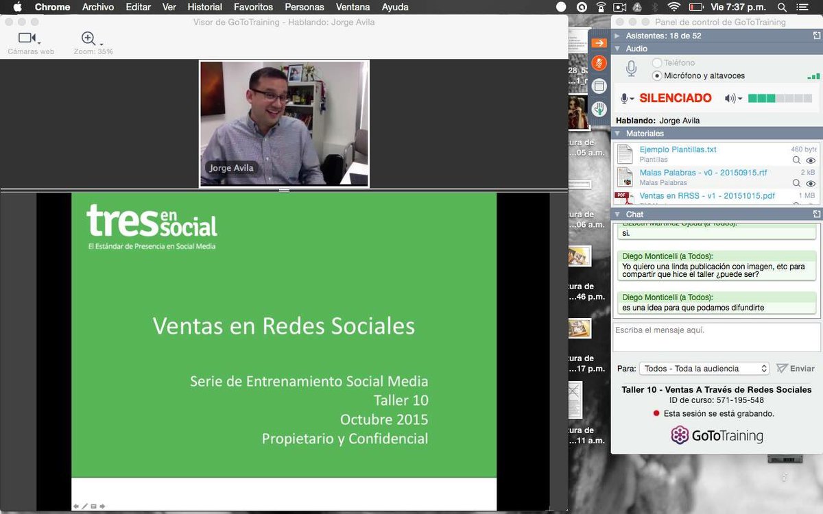The height and width of the screenshot is (514, 823).
Task: Click the SILENCIADO mute status
Action: (x=676, y=98)
